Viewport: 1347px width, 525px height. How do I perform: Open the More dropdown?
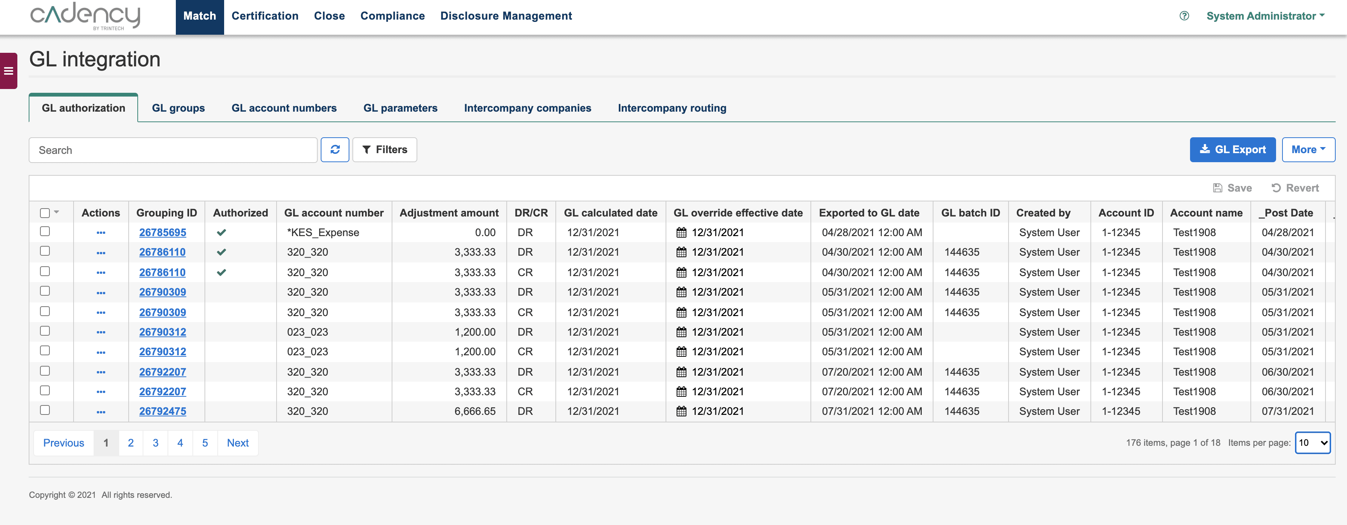pos(1308,149)
